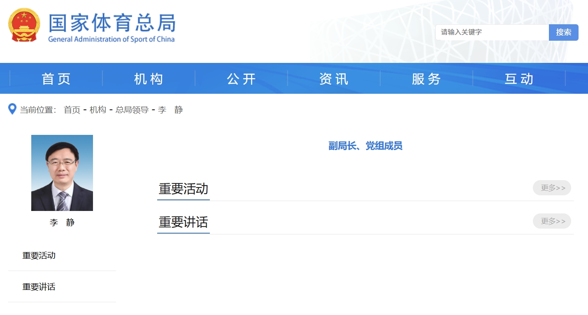
Task: Select 重要活动 in the left sidebar
Action: [39, 255]
